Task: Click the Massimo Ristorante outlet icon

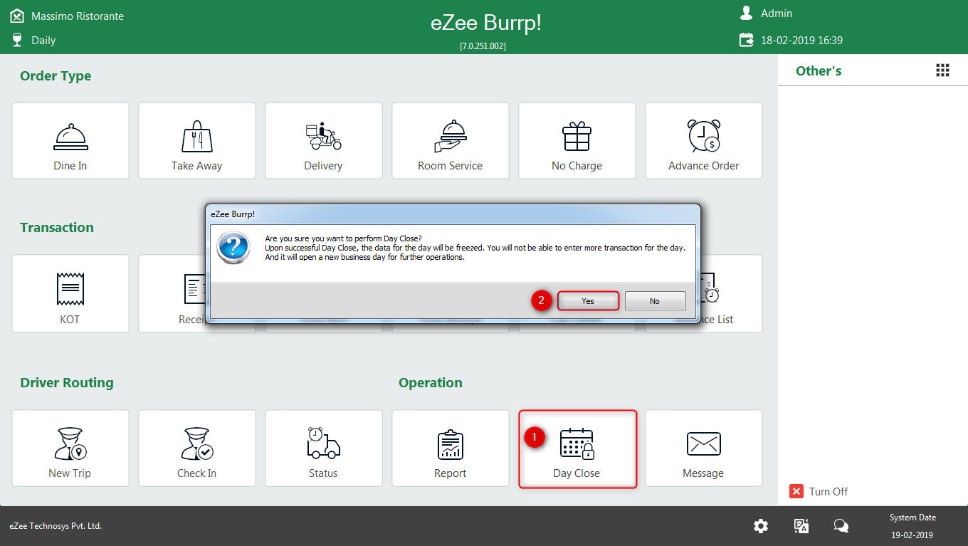Action: pyautogui.click(x=17, y=15)
